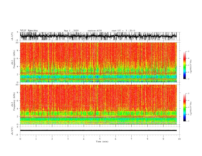This screenshot has height=156, width=202.
Task: Click the lower PSD color scale bar
Action: [184, 107]
